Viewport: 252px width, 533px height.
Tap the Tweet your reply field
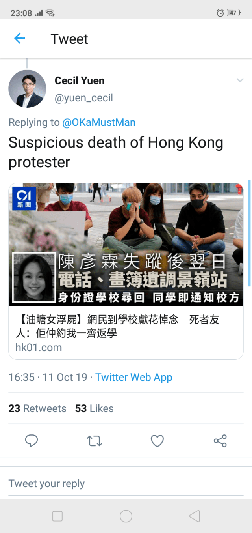(126, 483)
